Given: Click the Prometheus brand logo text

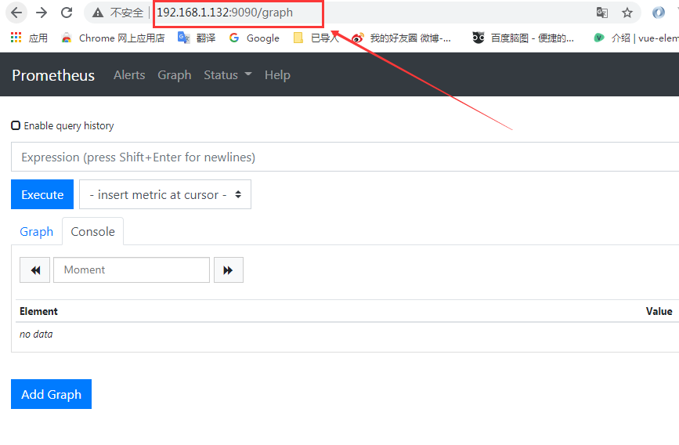Looking at the screenshot, I should click(x=53, y=75).
